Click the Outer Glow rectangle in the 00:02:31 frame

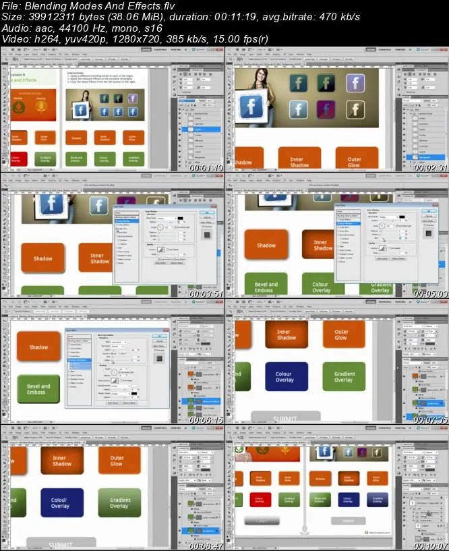357,158
